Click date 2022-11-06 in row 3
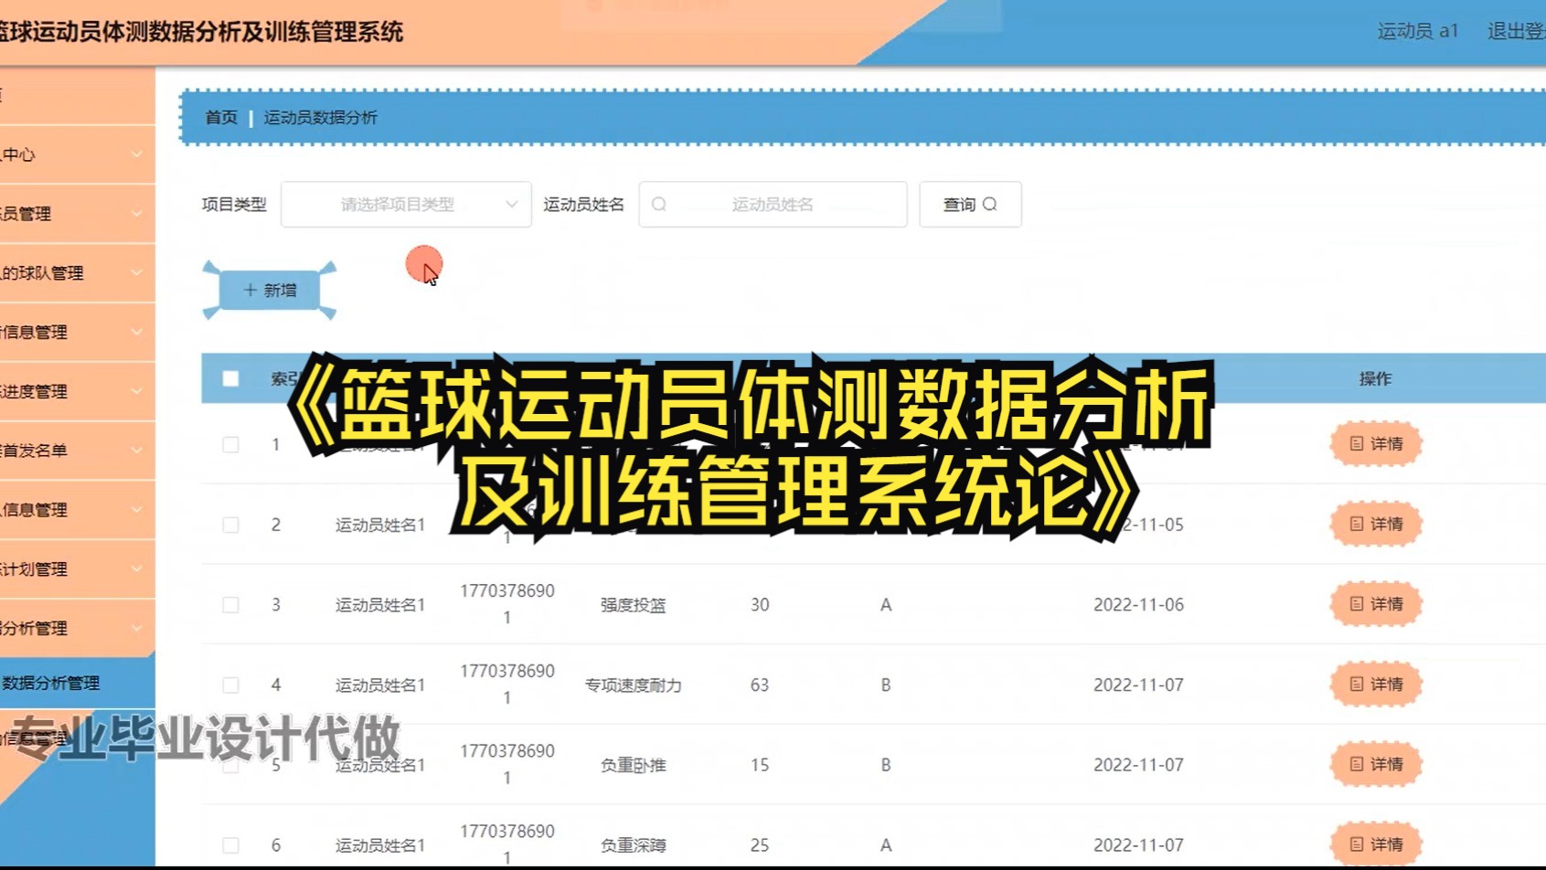Screen dimensions: 1546x870 1138,605
